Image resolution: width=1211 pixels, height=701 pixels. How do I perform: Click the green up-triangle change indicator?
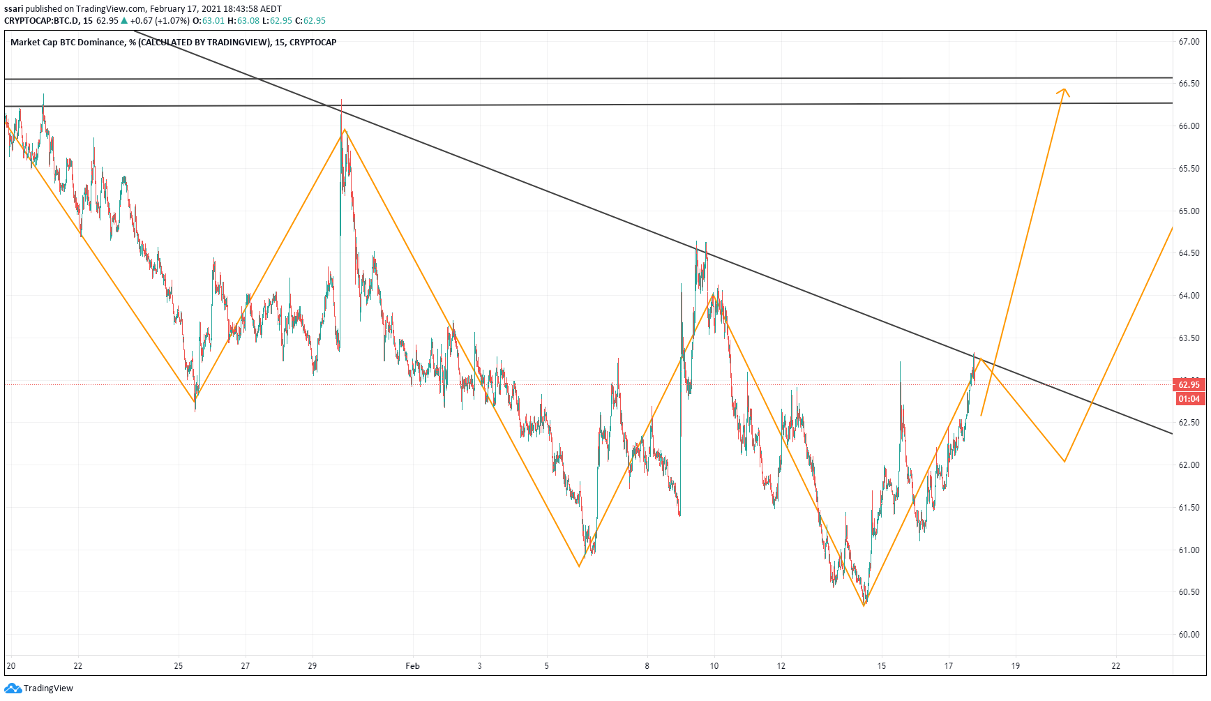click(x=125, y=21)
